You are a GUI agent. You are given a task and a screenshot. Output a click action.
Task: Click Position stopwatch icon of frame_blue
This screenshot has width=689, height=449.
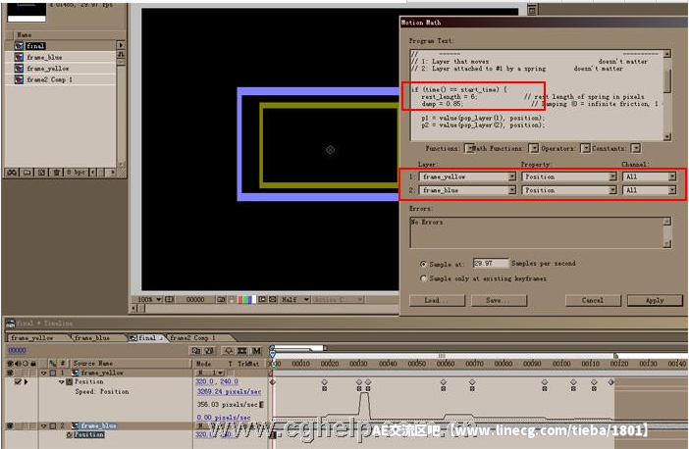[70, 435]
